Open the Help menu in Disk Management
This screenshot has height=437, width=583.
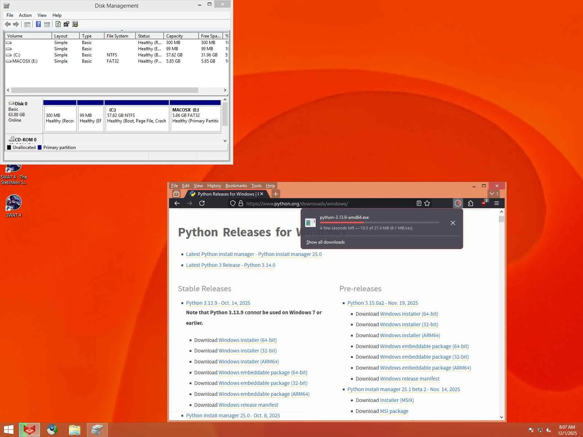(x=57, y=15)
